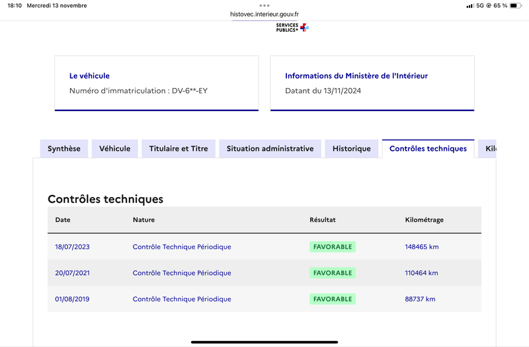Click the Services Publics+ logo
Image resolution: width=529 pixels, height=347 pixels.
pos(292,27)
